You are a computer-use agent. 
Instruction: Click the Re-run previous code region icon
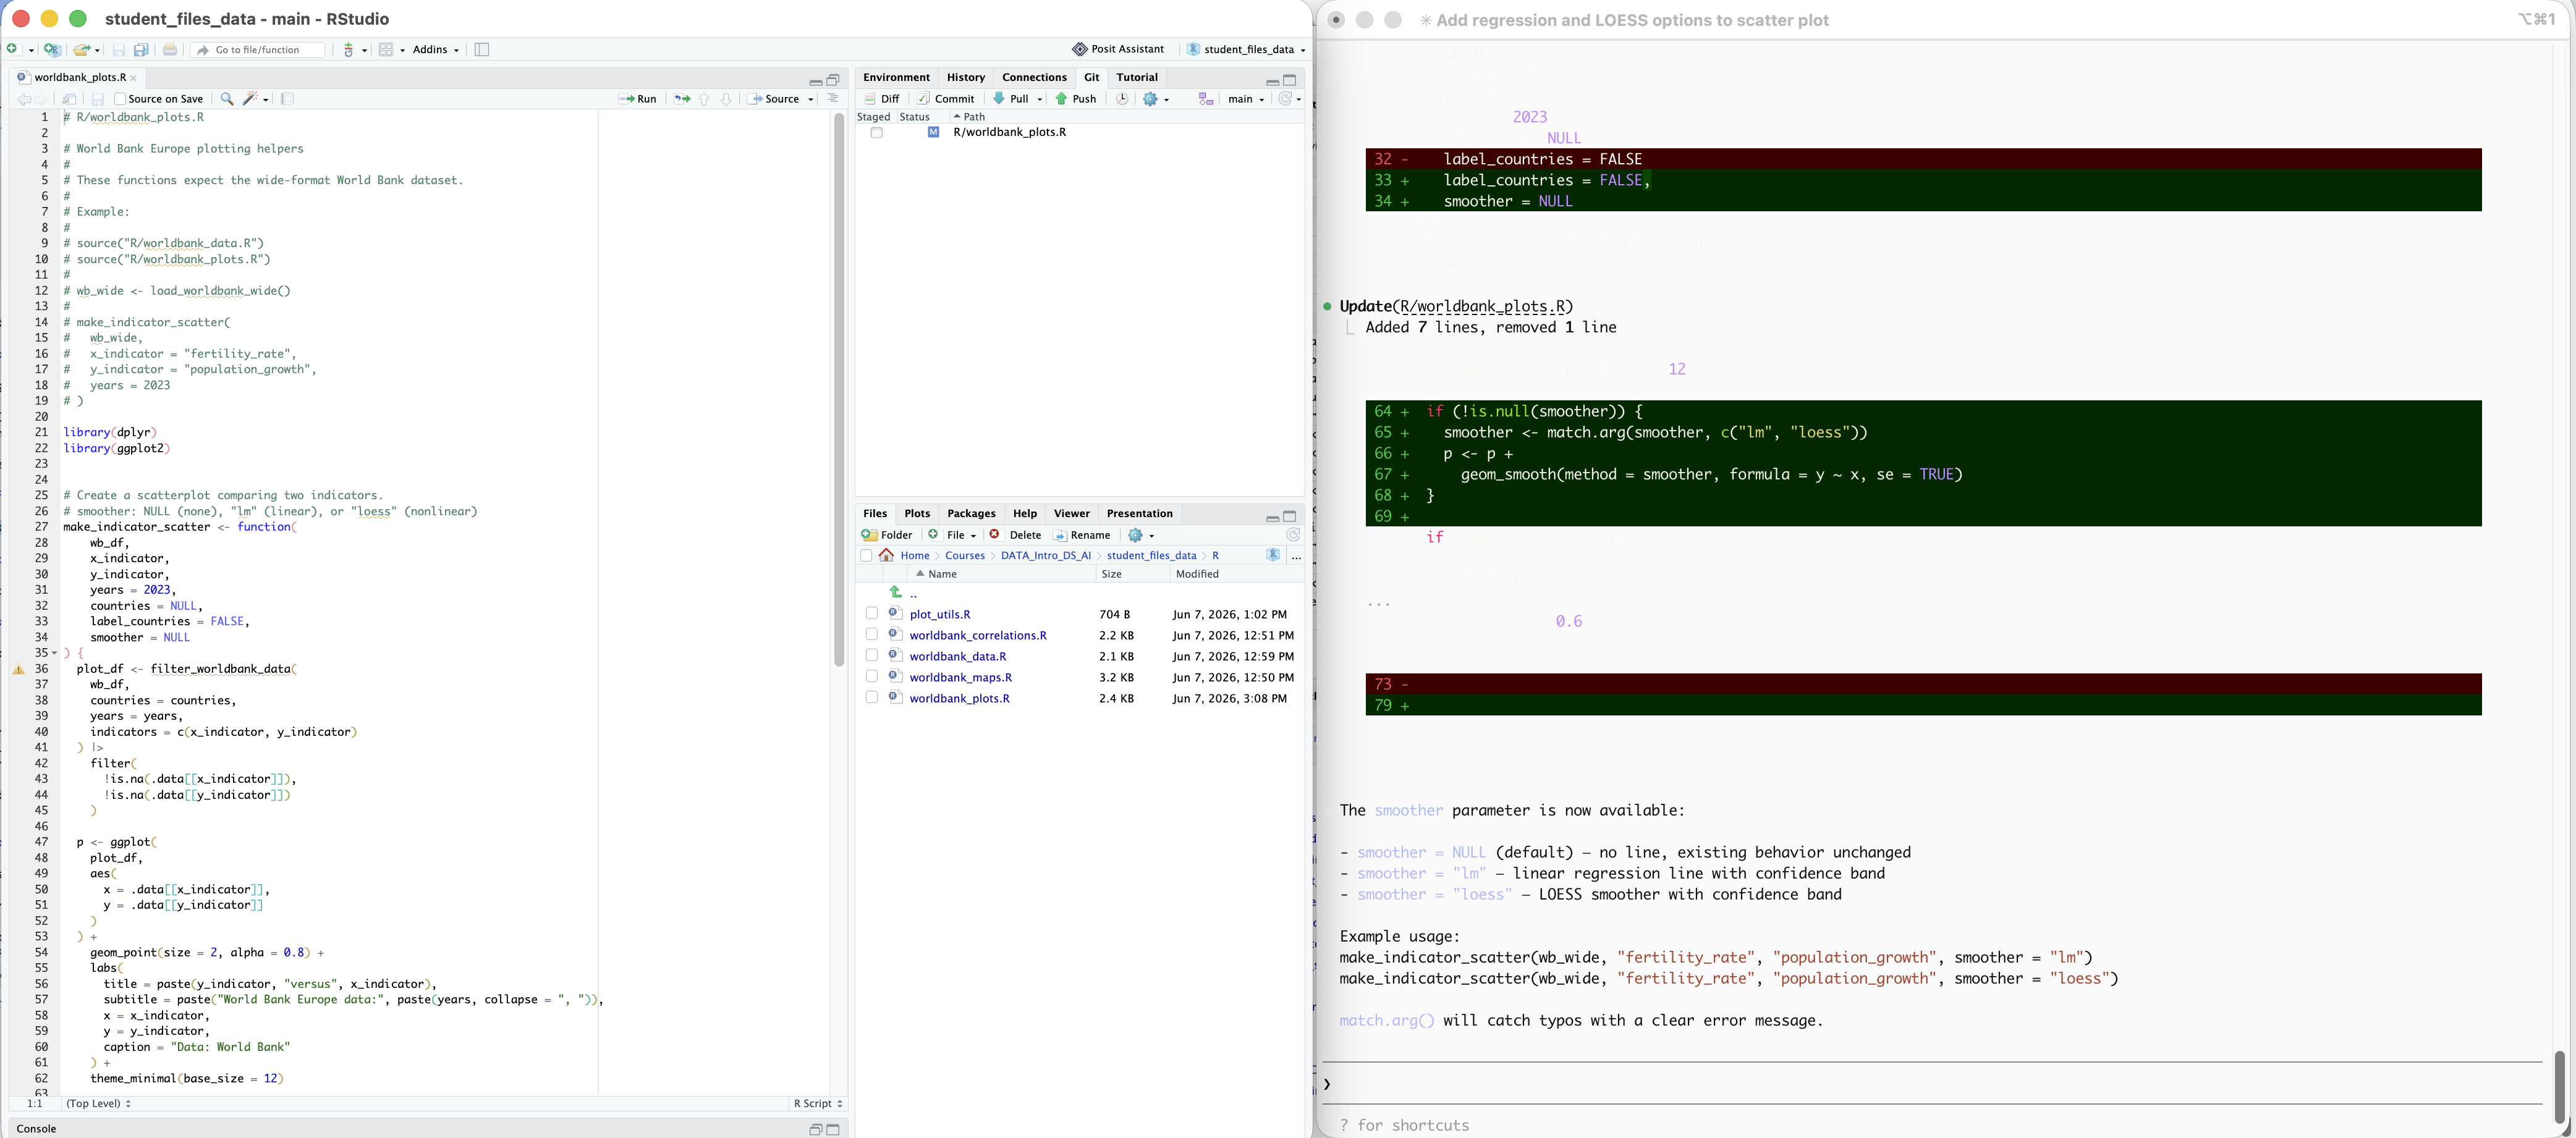(x=682, y=98)
